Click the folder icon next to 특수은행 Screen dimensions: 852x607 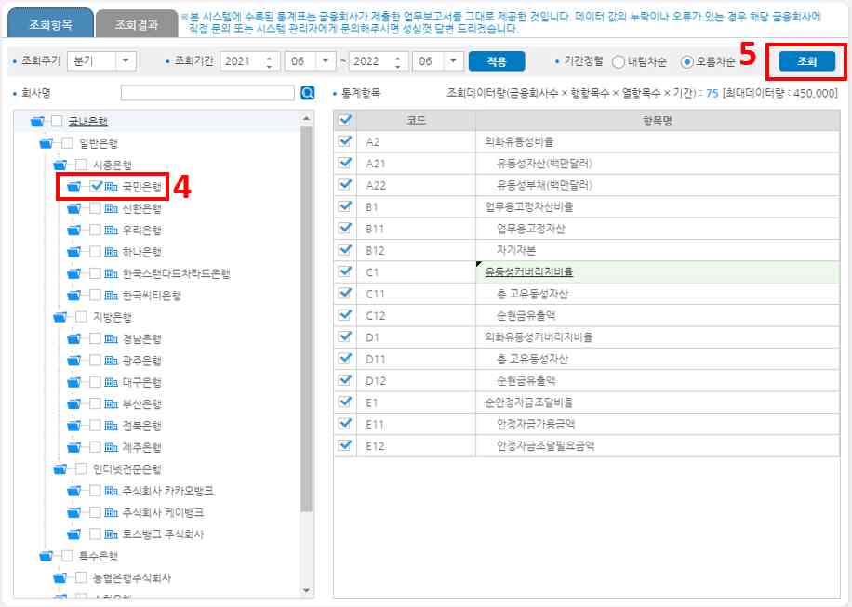tap(47, 555)
